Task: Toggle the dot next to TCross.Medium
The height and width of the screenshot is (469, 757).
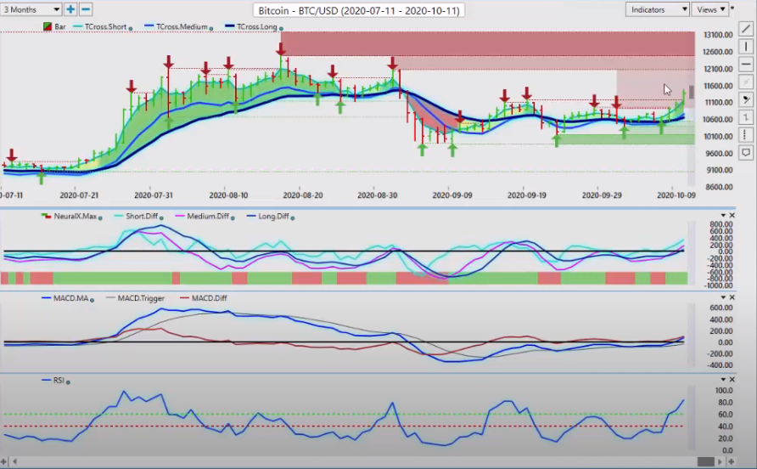Action: click(211, 29)
